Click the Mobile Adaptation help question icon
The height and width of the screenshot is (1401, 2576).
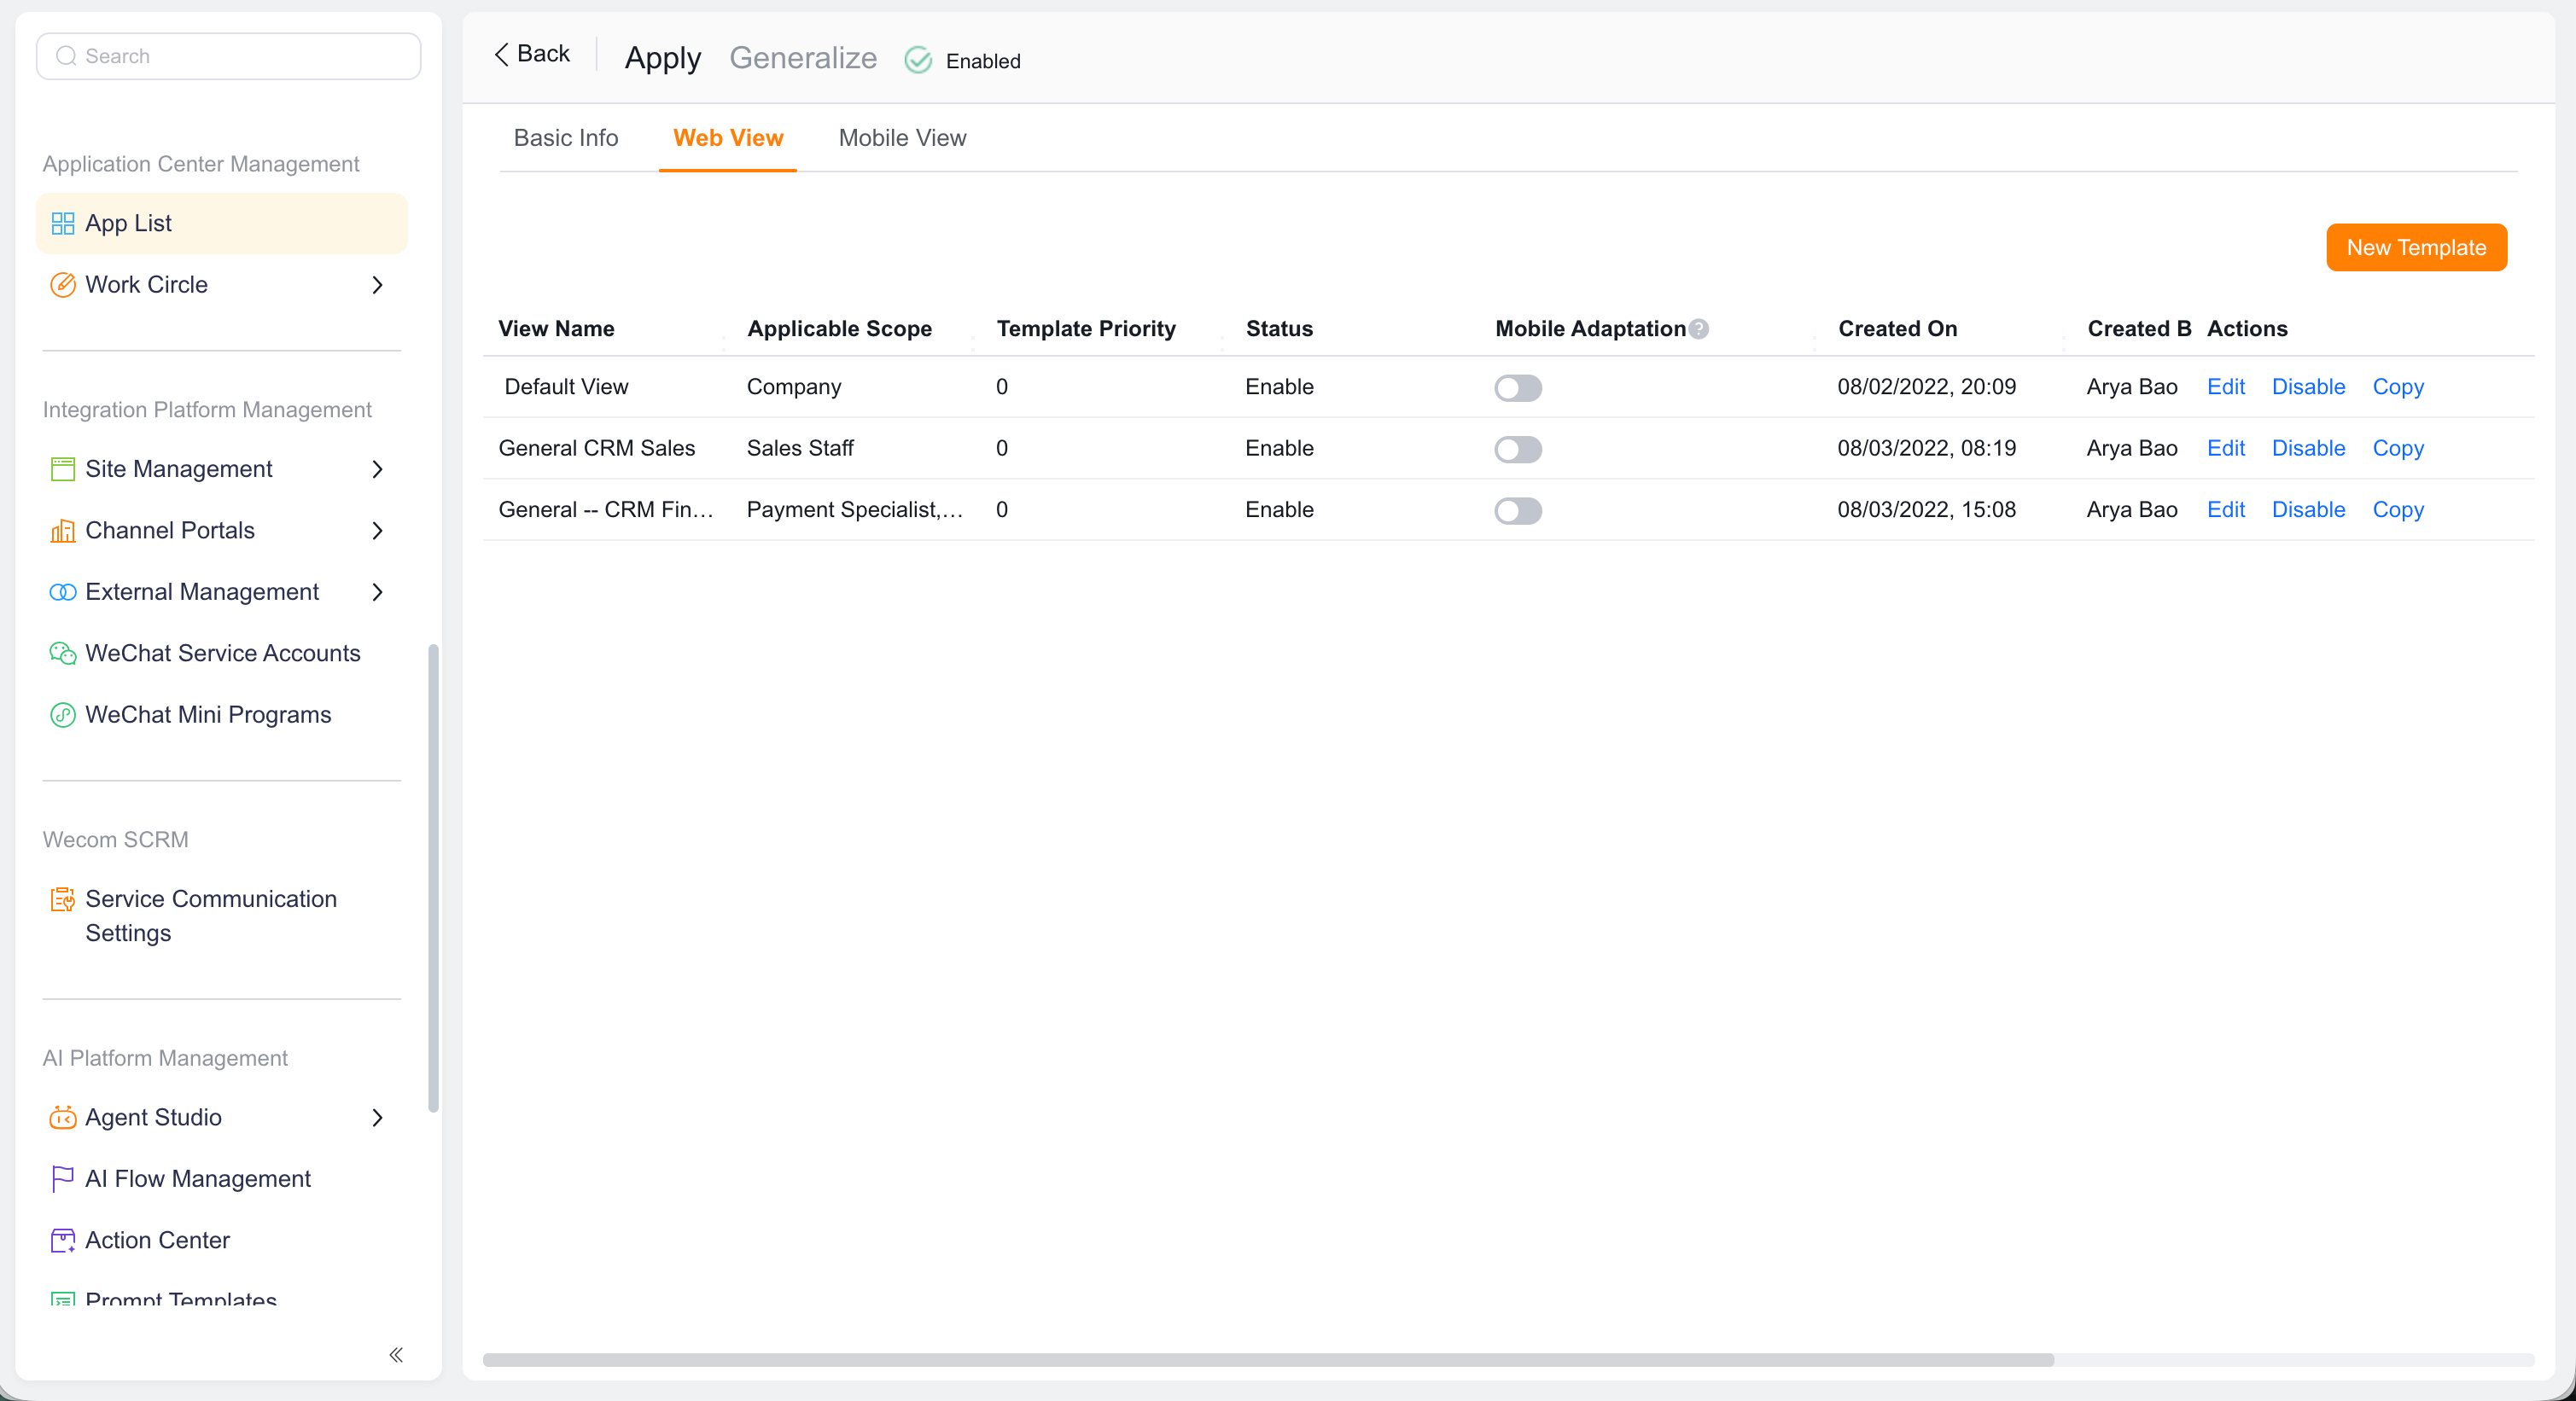point(1699,328)
